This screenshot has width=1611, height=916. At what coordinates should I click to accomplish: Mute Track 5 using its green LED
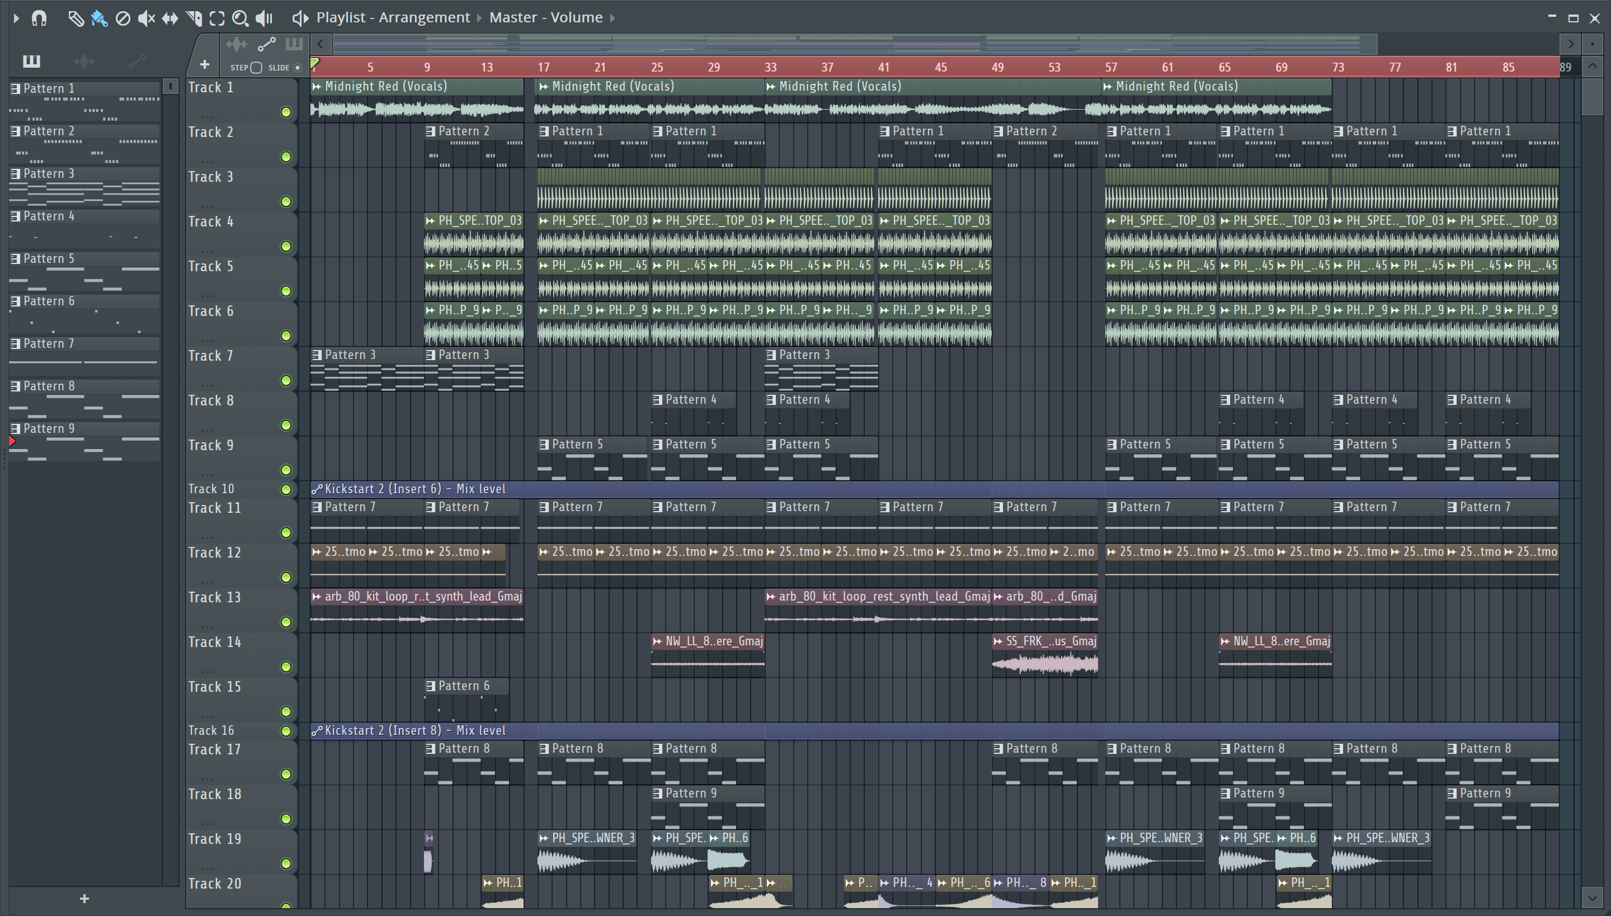(286, 291)
